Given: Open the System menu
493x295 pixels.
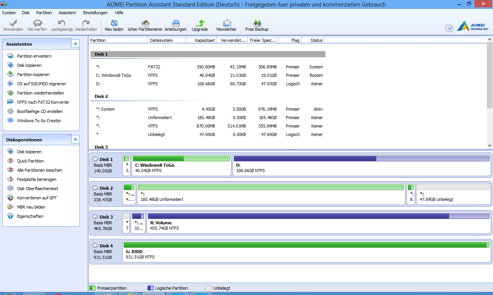Looking at the screenshot, I should pyautogui.click(x=9, y=13).
